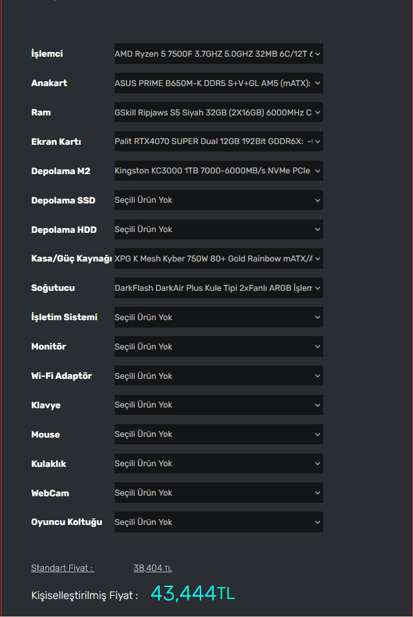
Task: Expand the Oyuncu Koltuğu dropdown
Action: 218,522
